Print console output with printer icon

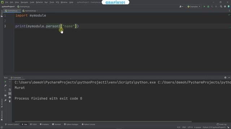click(x=10, y=97)
